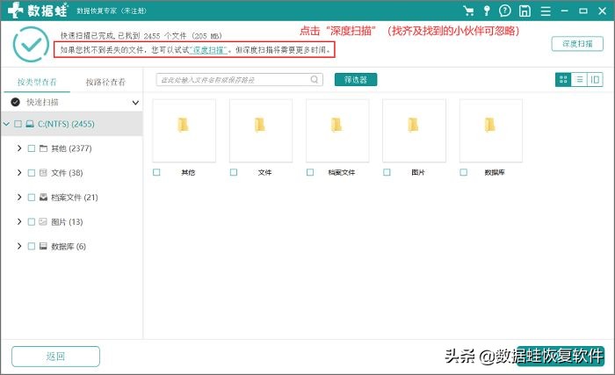The image size is (615, 375).
Task: Click picture icon beside 图片 (13)
Action: click(x=43, y=221)
